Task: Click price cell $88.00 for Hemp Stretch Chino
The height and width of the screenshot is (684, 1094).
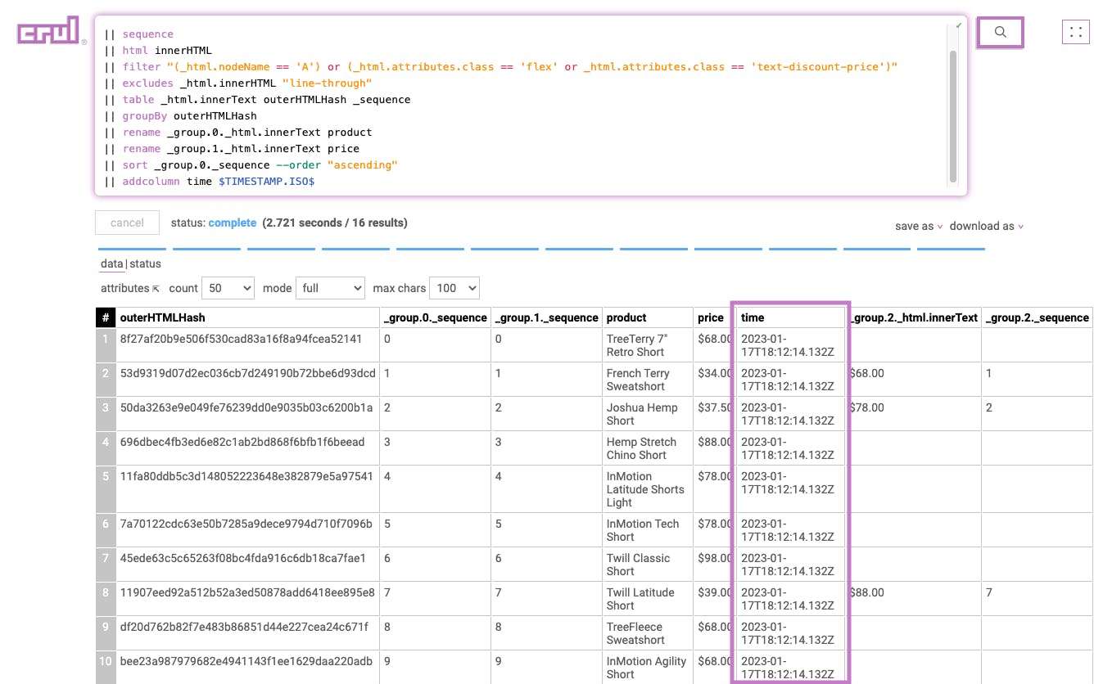Action: [713, 448]
